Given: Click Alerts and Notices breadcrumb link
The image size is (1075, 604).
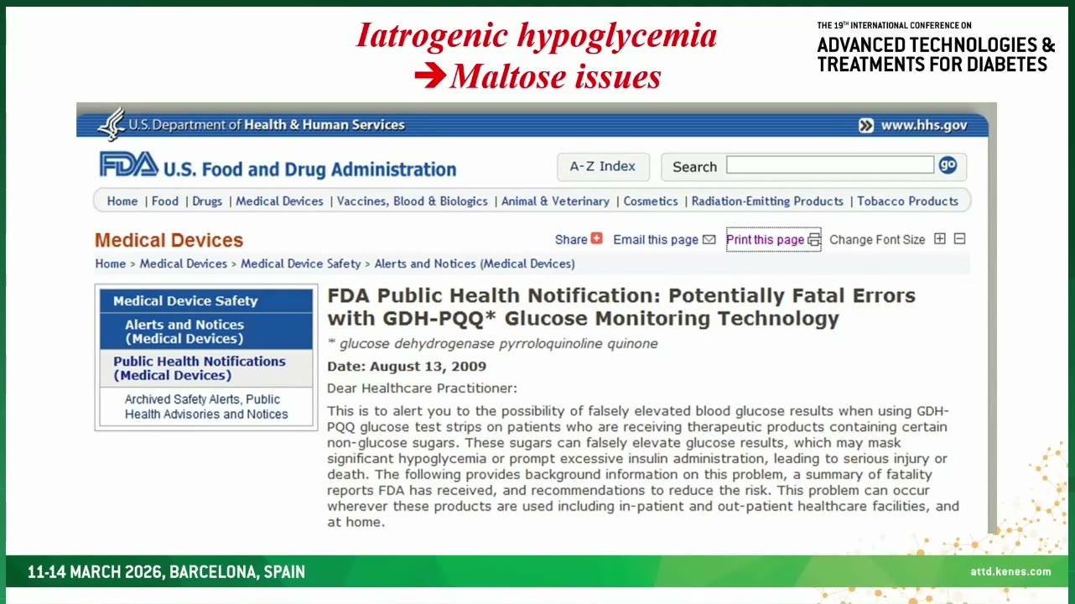Looking at the screenshot, I should (475, 263).
